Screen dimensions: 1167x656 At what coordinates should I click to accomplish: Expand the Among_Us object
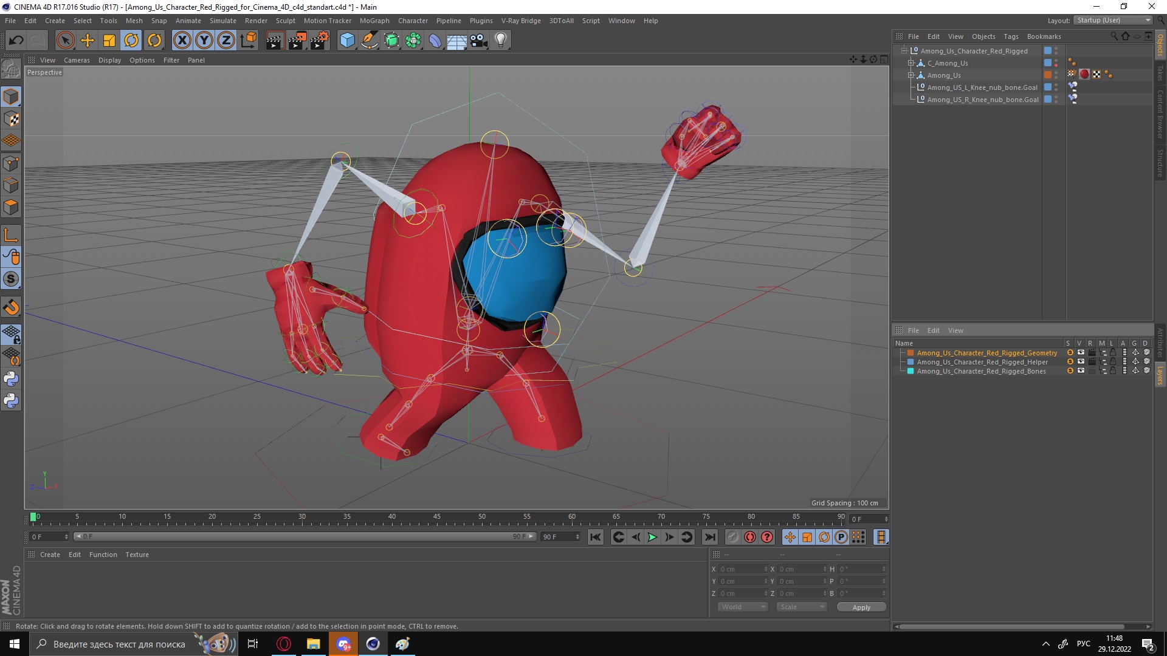point(911,75)
